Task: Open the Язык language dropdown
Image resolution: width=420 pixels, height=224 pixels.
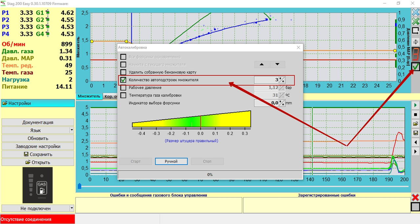Action: pos(72,130)
